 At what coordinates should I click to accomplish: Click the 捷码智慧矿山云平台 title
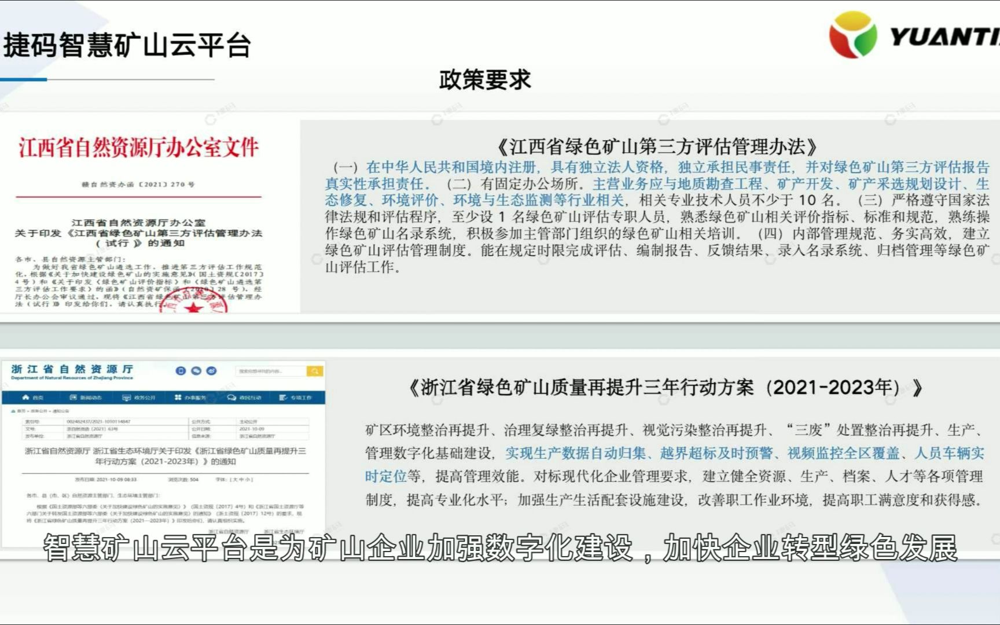[x=127, y=45]
